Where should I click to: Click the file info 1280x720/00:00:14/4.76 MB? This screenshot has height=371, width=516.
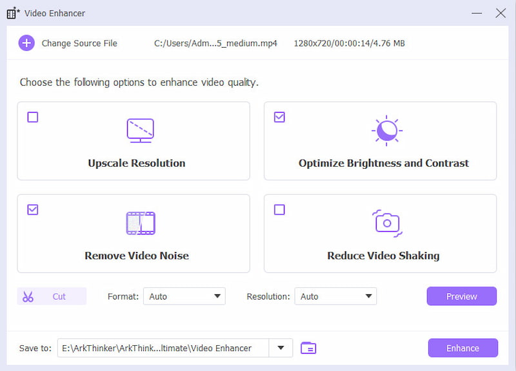click(x=349, y=43)
